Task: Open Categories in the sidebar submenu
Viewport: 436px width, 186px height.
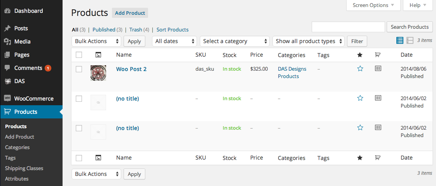Action: [x=17, y=147]
